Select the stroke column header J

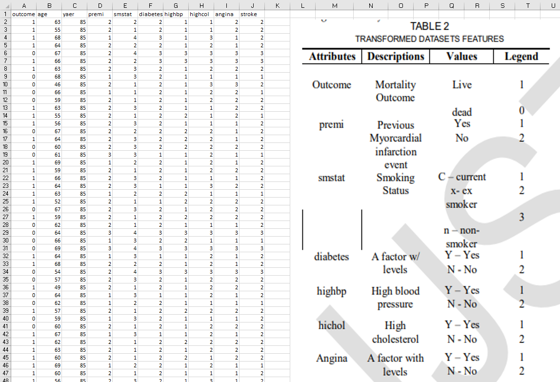coord(252,5)
